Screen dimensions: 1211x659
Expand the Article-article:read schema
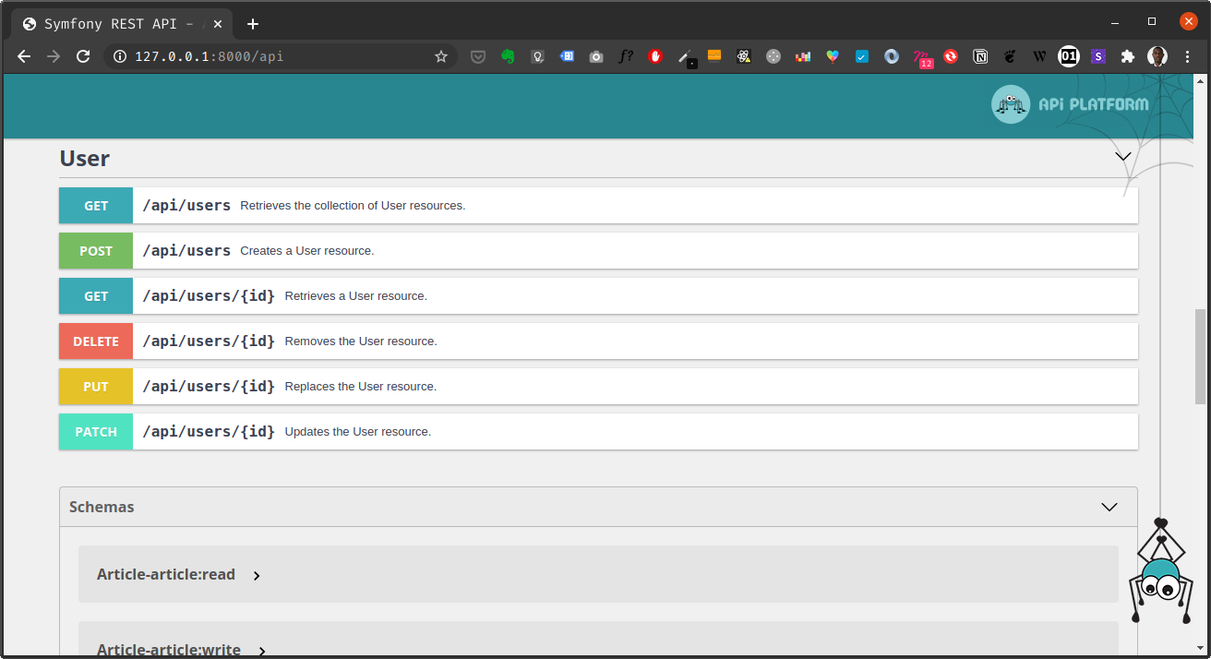257,575
